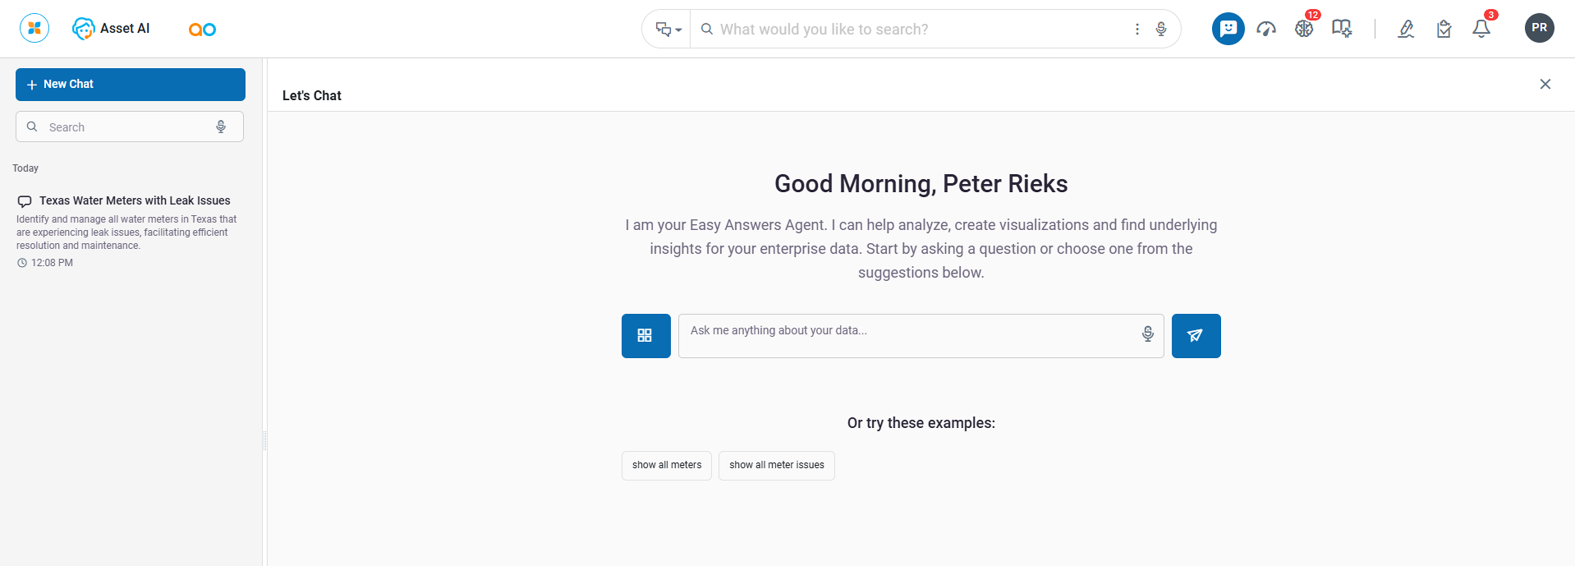
Task: Click the blue grid button beside chat input
Action: (x=646, y=336)
